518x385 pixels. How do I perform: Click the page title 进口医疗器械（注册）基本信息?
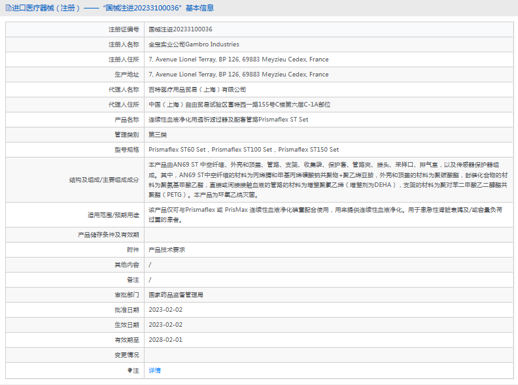[113, 8]
